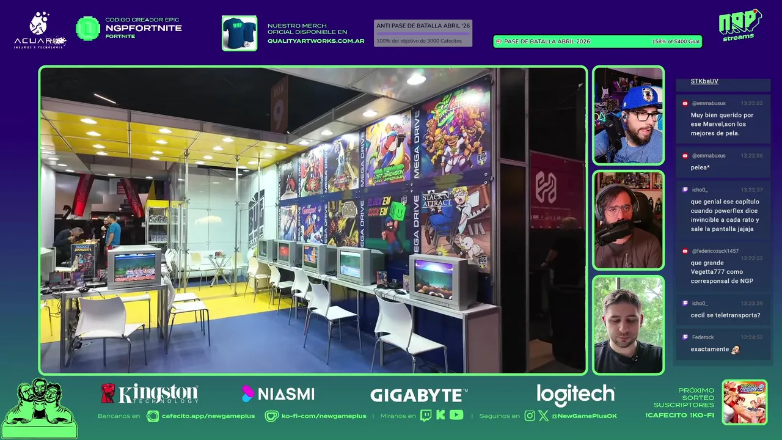Click the Twitch icon beside icho0_ 13:23:39 message
Viewport: 782px width, 440px height.
[685, 303]
